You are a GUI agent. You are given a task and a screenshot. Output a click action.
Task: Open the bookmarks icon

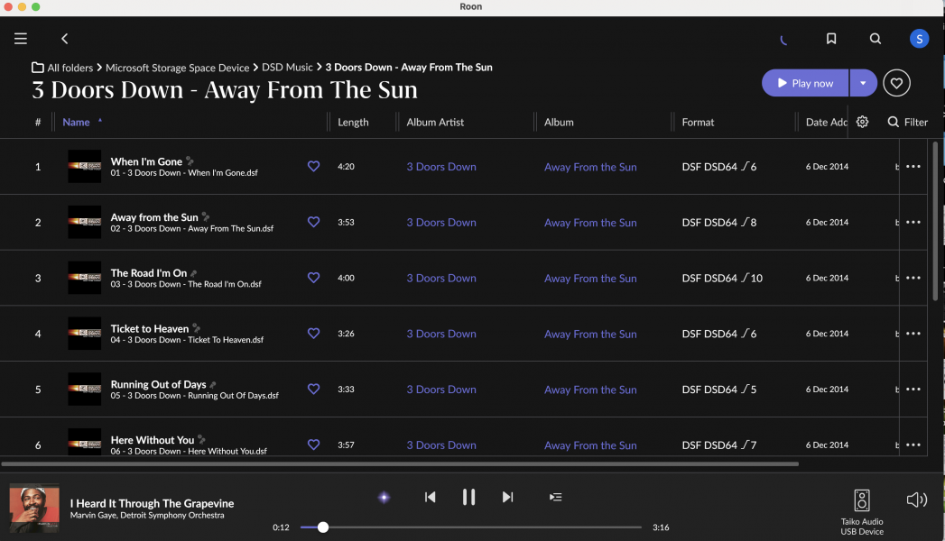point(831,39)
